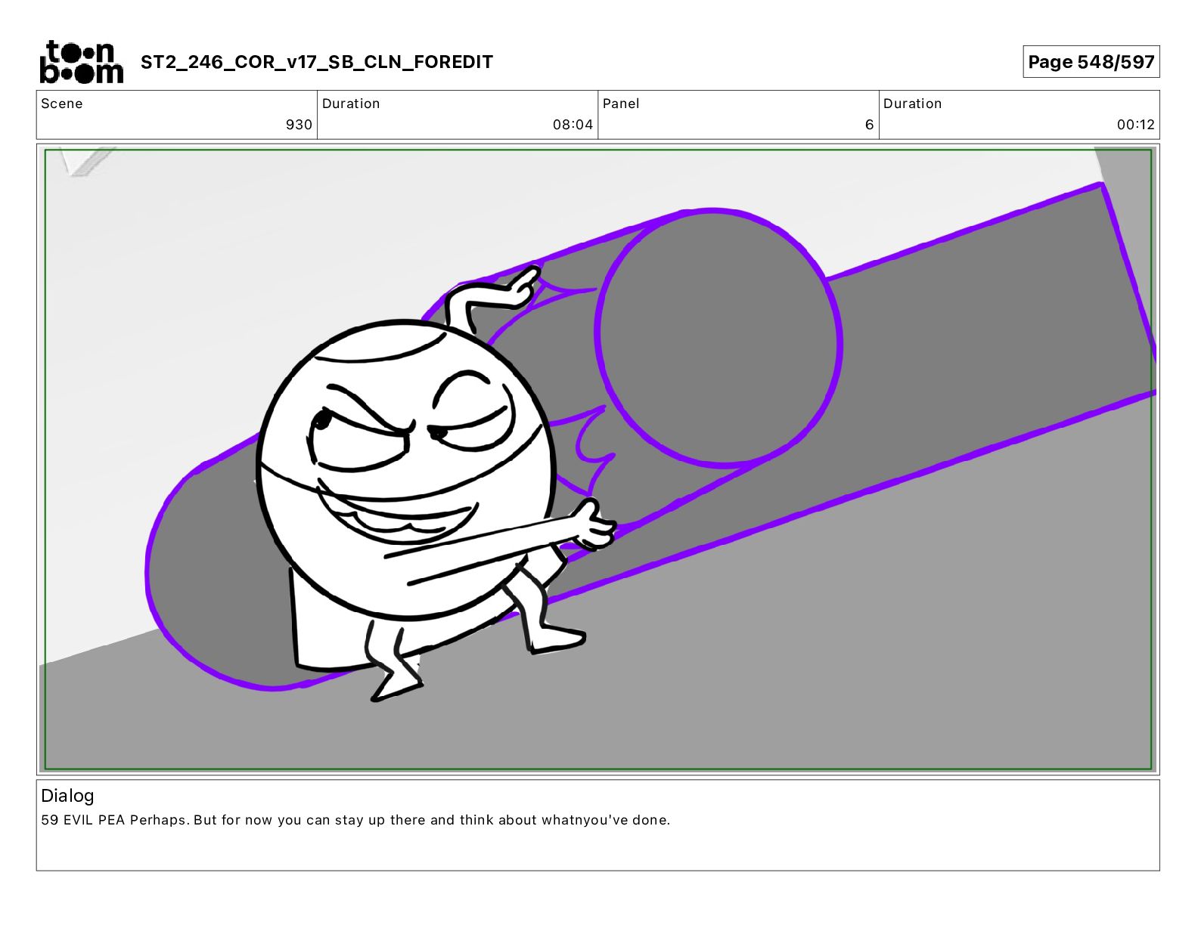Screen dimensions: 1198x925
Task: Select the scene number 930
Action: click(x=299, y=125)
